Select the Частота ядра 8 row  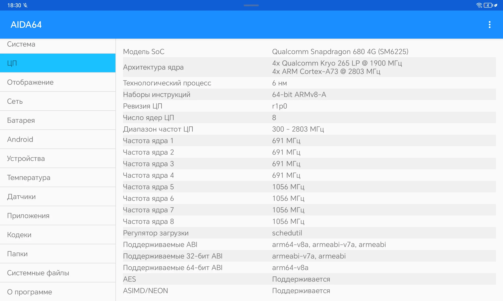click(309, 221)
